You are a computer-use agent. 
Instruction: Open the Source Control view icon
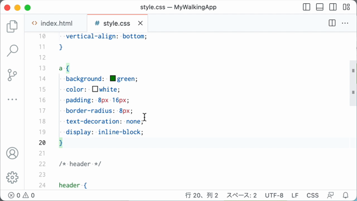point(12,75)
